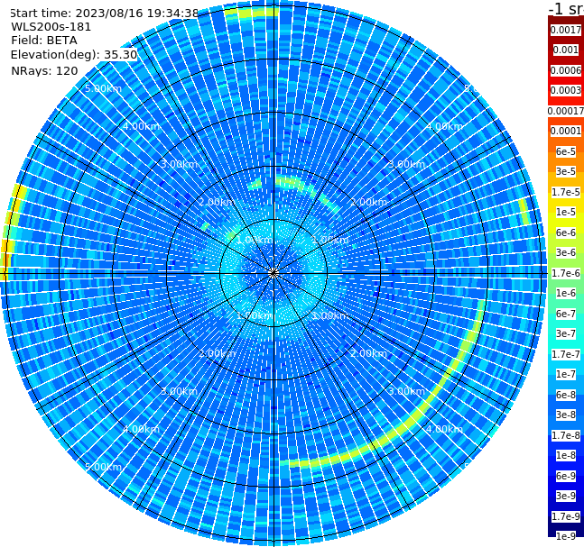Click the 5.00km range label in lower-left quadrant
This screenshot has width=584, height=547.
tap(103, 467)
